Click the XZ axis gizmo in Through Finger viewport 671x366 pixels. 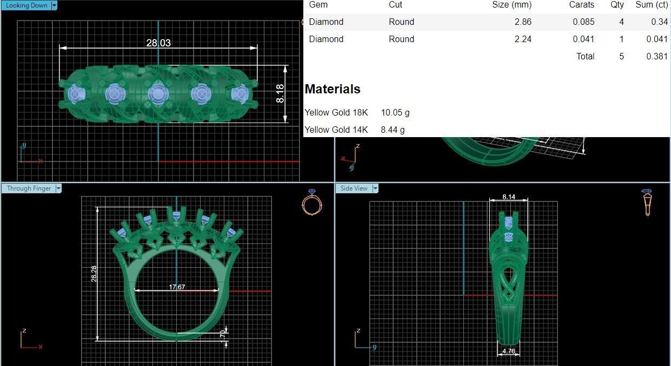30,338
